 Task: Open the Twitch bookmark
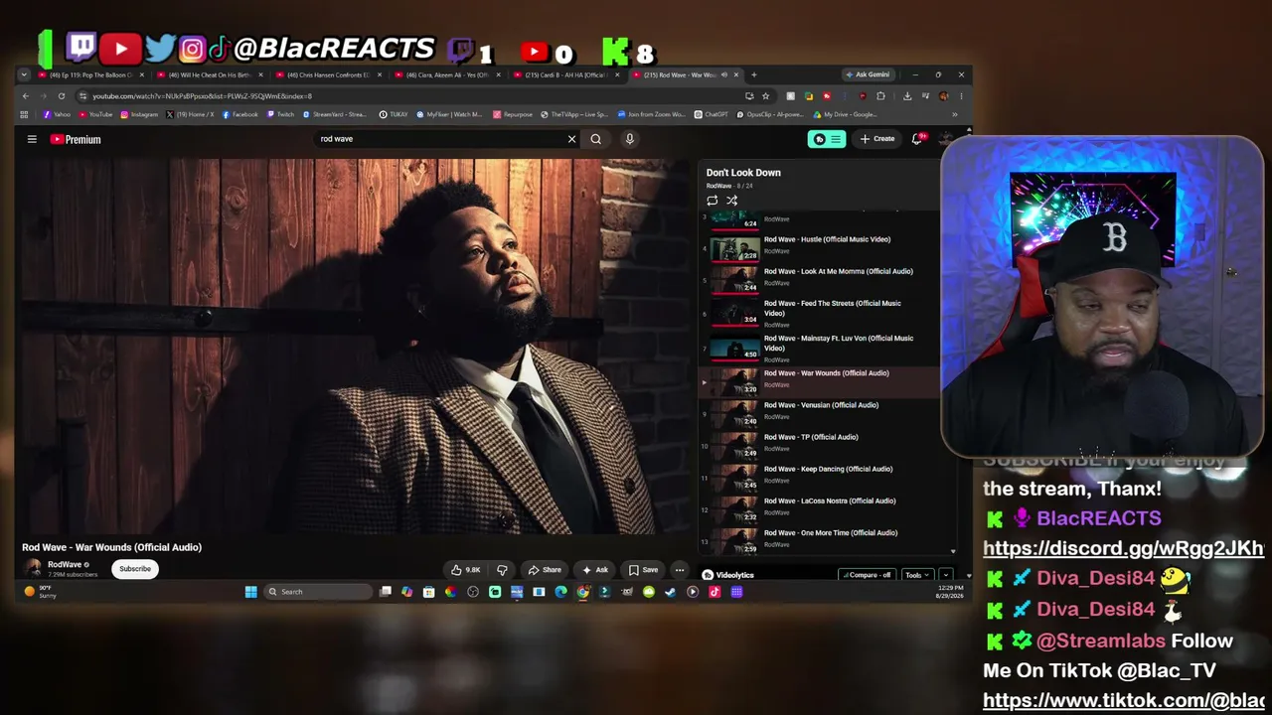pos(280,114)
